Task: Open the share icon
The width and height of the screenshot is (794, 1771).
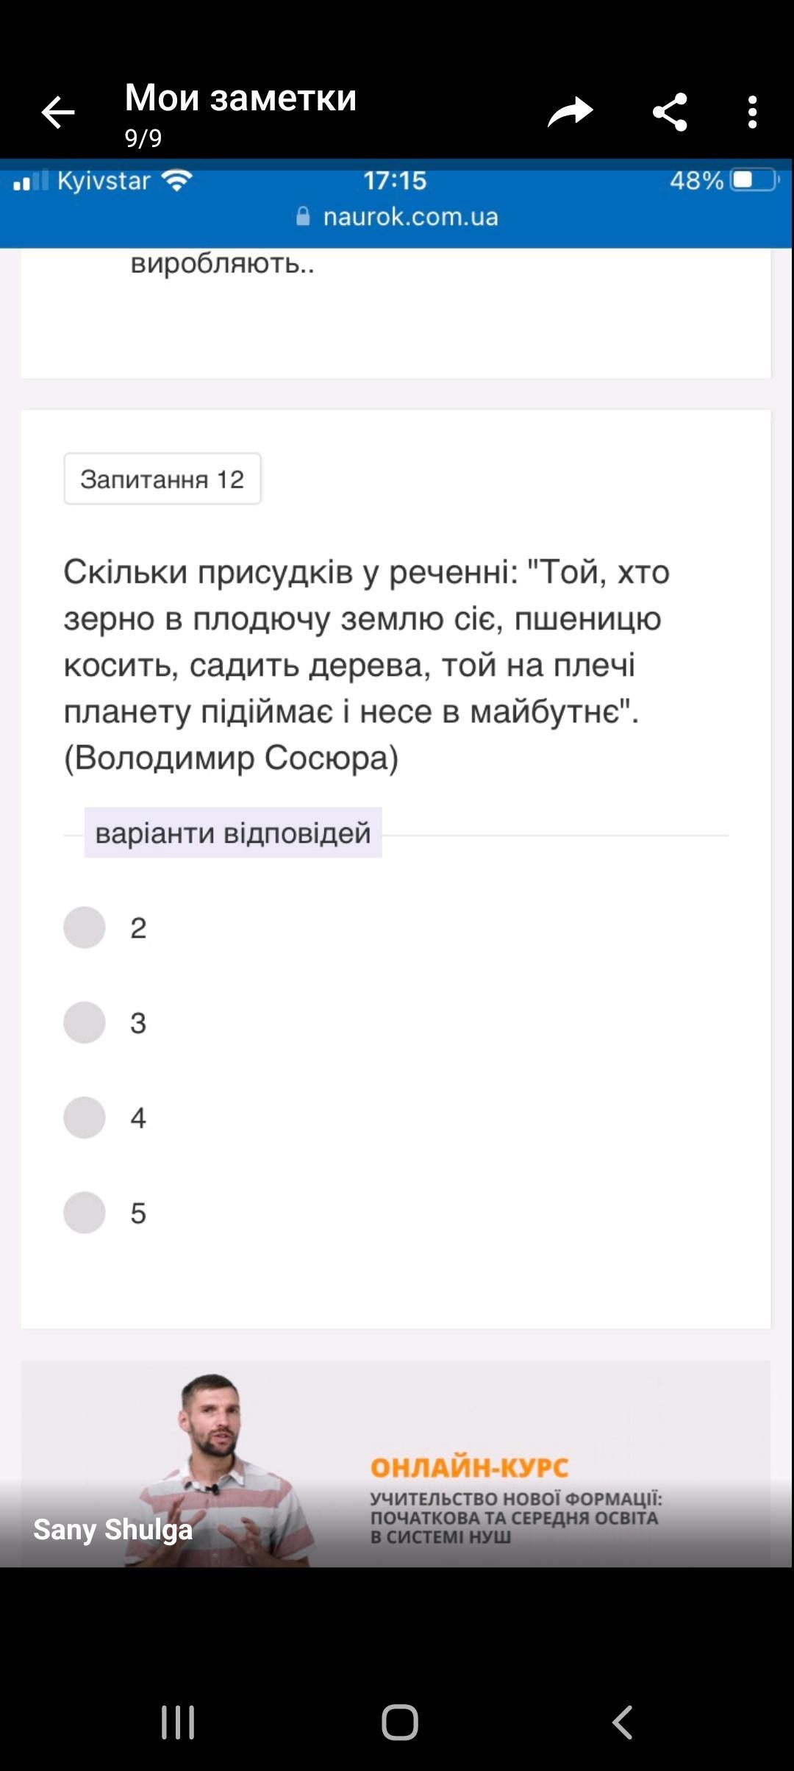Action: (670, 113)
